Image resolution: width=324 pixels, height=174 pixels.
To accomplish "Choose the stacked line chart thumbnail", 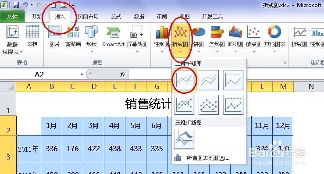I will [x=209, y=80].
